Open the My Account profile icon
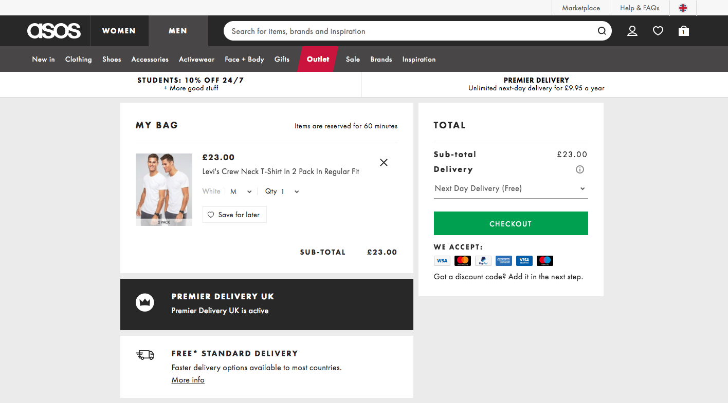 [x=632, y=31]
